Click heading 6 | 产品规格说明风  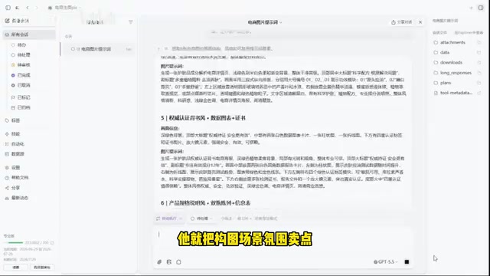click(205, 203)
